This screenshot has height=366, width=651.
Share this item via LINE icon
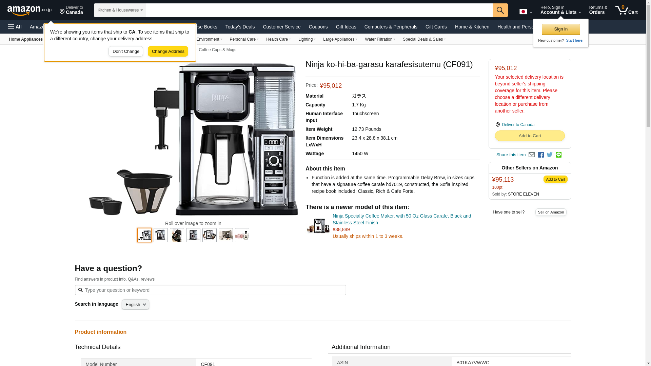558,155
